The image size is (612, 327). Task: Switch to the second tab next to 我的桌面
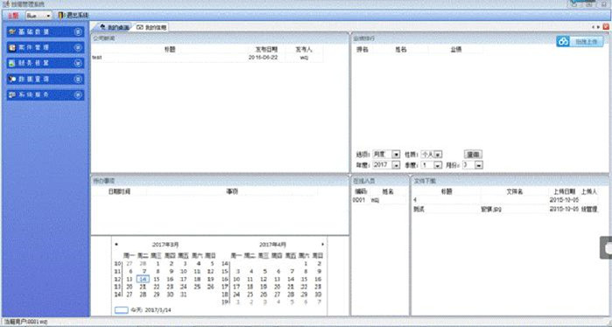[151, 27]
